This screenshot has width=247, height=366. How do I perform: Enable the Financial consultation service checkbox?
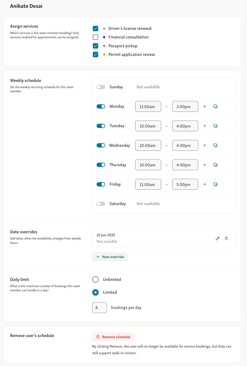(x=95, y=37)
